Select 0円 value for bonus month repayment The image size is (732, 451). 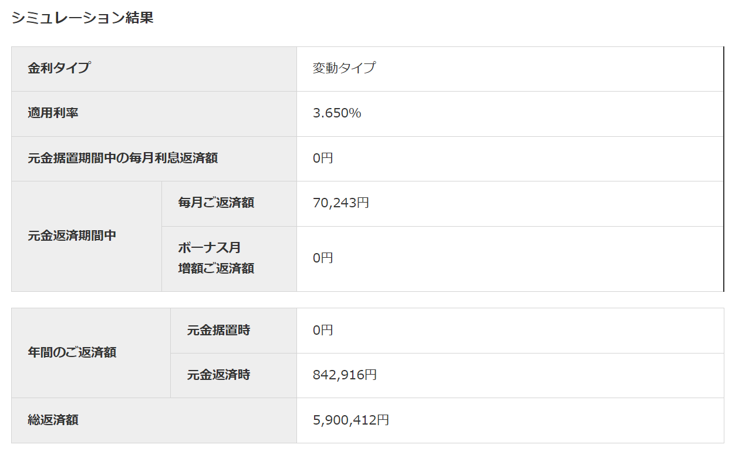pyautogui.click(x=323, y=258)
